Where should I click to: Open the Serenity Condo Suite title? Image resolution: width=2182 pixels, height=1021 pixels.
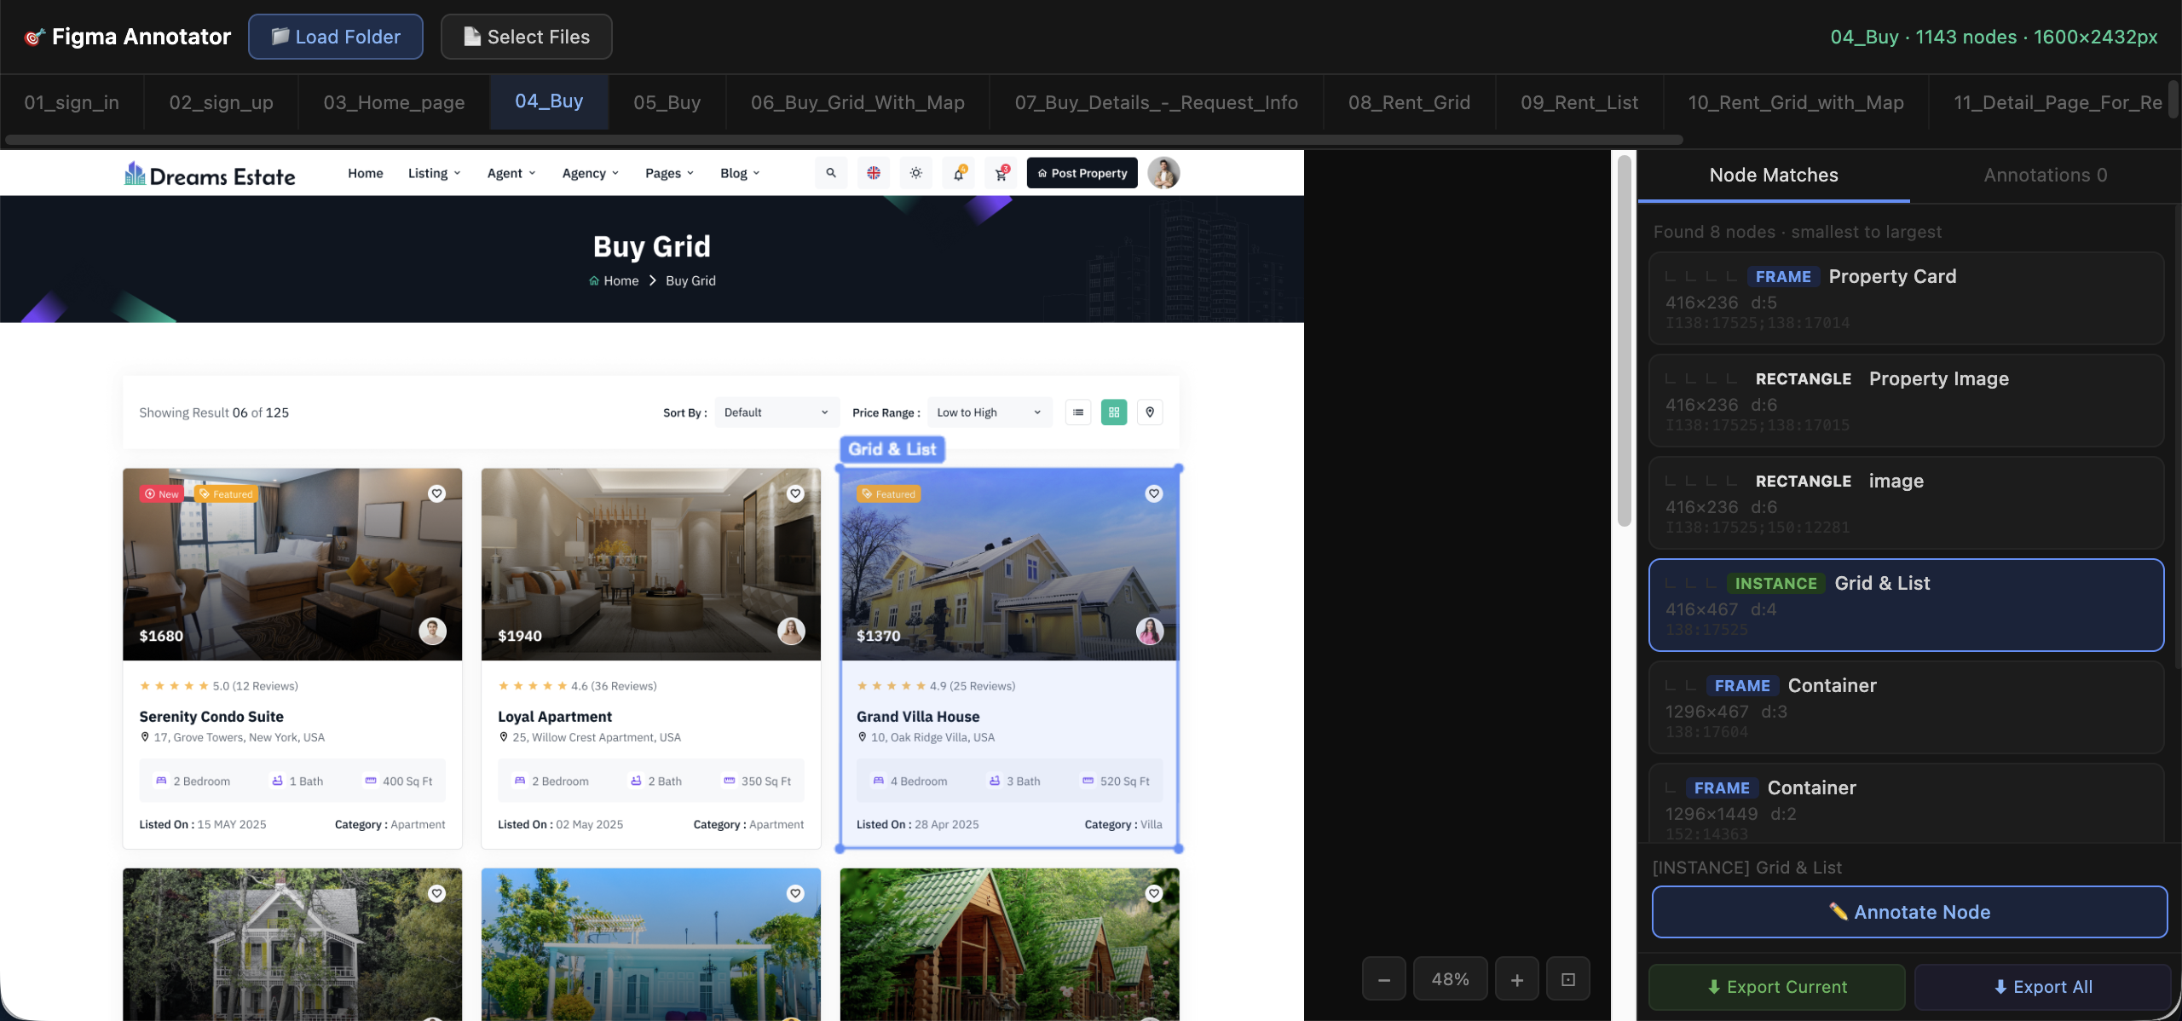[211, 717]
